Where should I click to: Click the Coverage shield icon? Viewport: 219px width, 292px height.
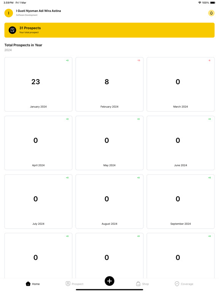[x=177, y=284]
